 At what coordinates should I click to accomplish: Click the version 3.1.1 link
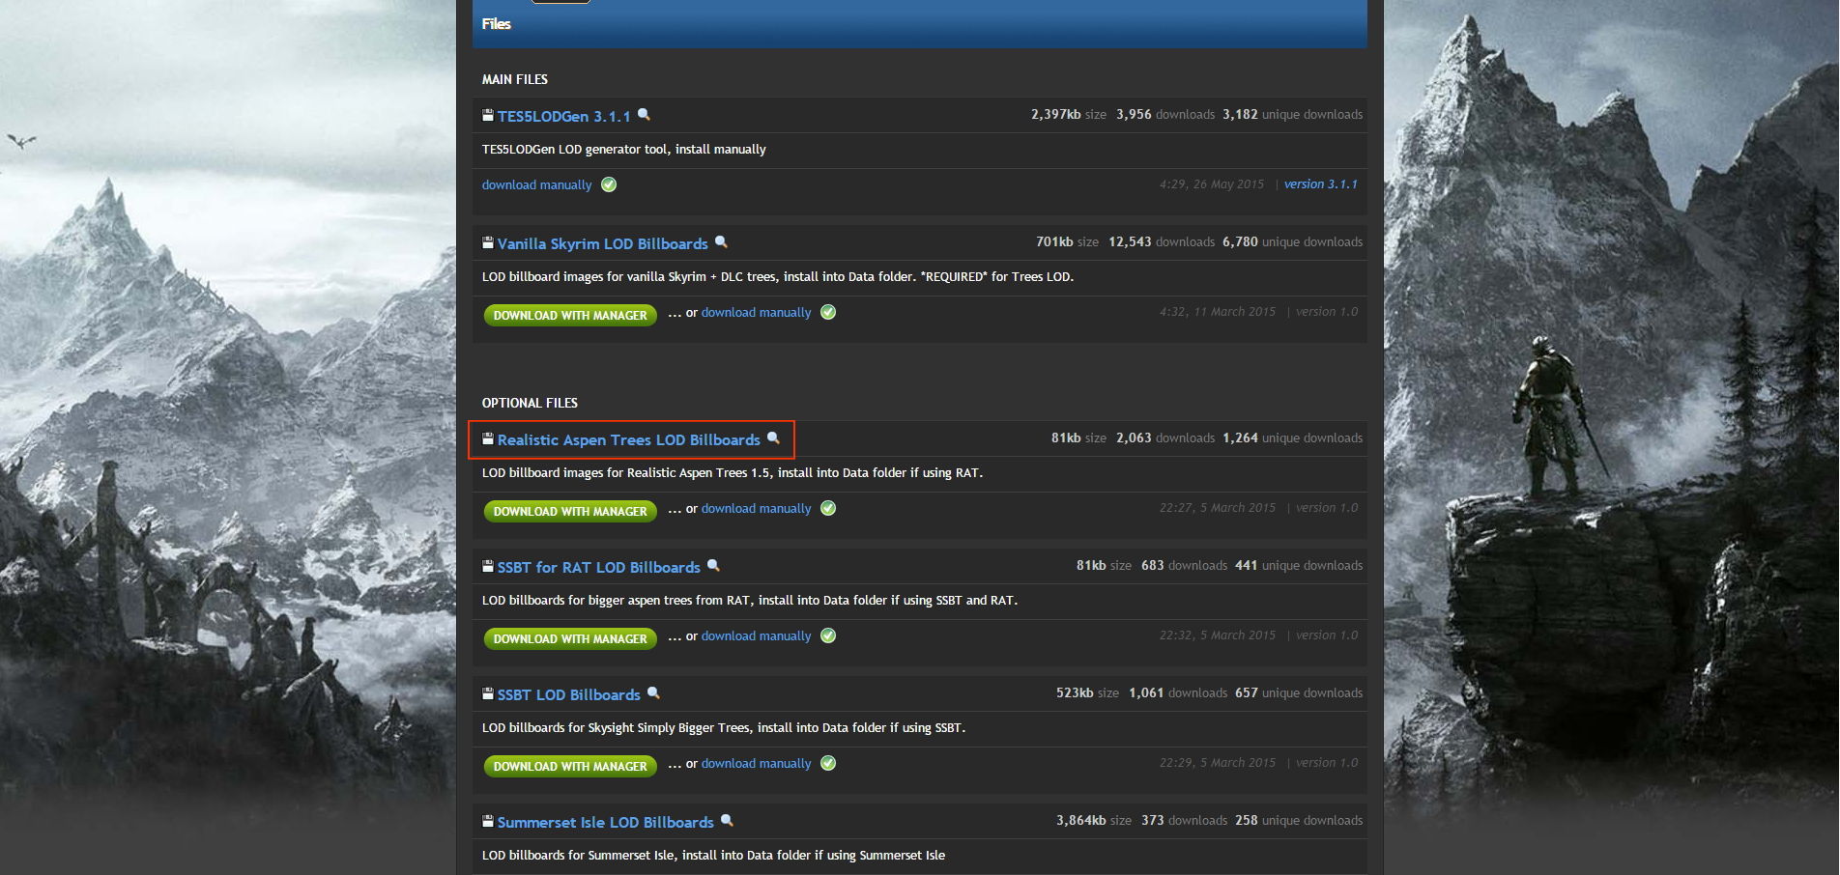[x=1321, y=183]
